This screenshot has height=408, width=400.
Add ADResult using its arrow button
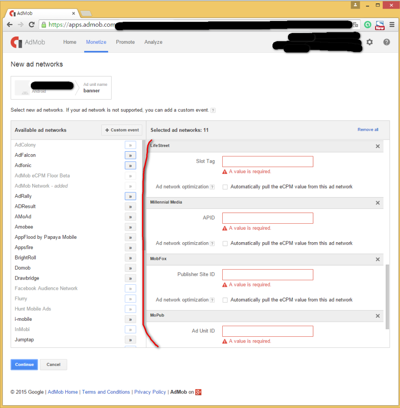(130, 207)
